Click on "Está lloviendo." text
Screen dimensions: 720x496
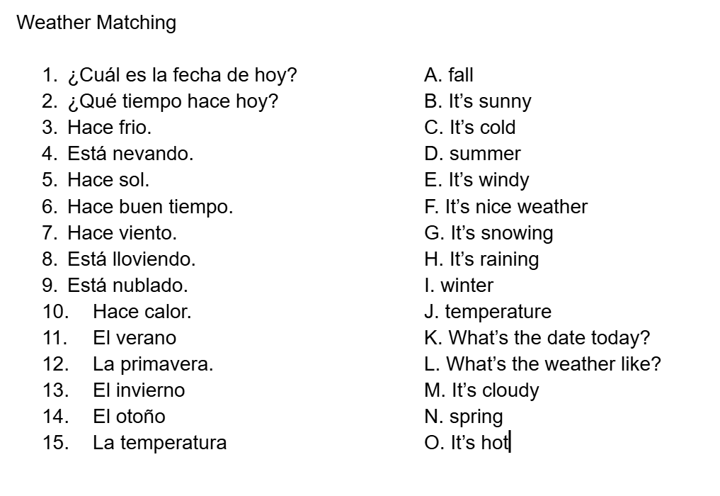click(132, 259)
